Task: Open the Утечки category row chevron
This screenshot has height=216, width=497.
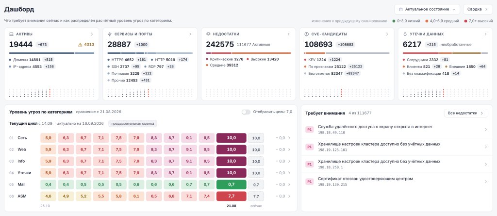Action: point(289,173)
